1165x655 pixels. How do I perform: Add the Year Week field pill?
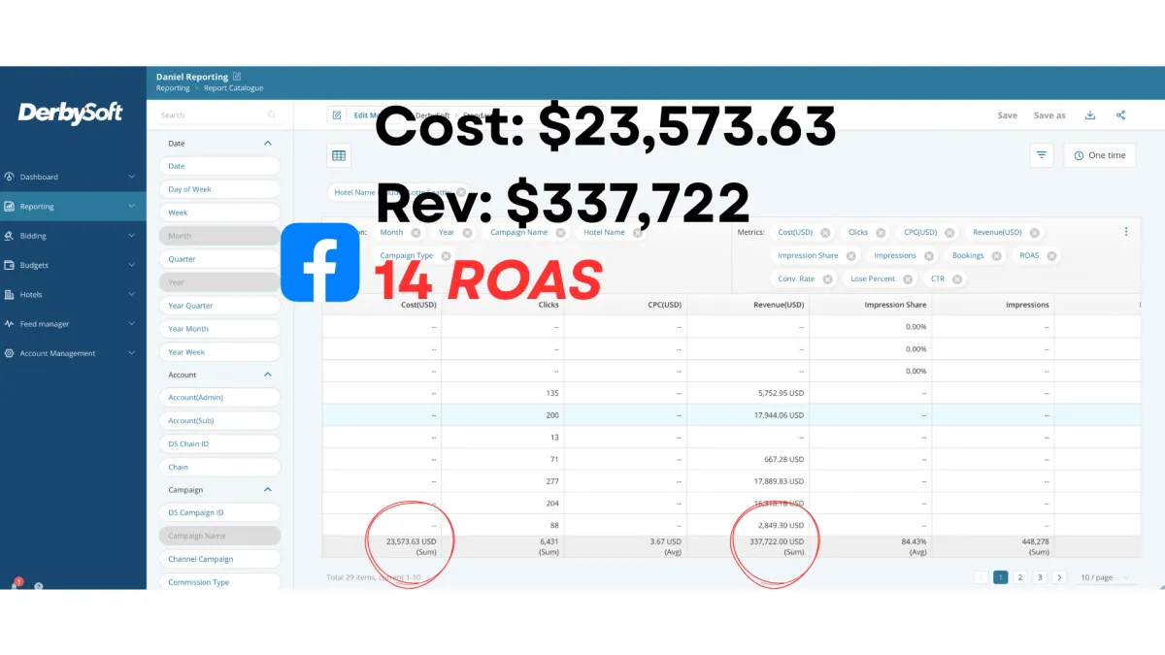pyautogui.click(x=219, y=352)
